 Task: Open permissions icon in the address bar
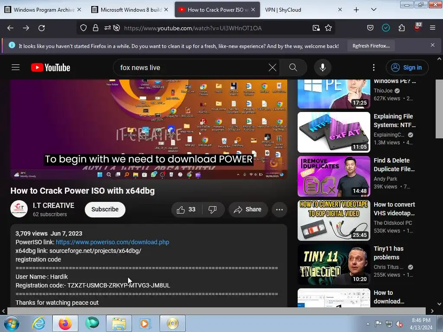(x=108, y=28)
